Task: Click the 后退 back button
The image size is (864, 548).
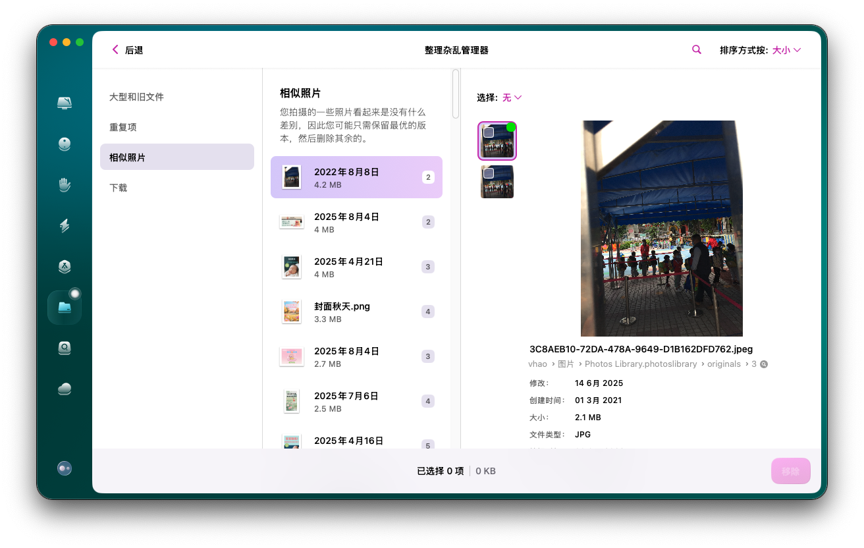Action: click(128, 50)
